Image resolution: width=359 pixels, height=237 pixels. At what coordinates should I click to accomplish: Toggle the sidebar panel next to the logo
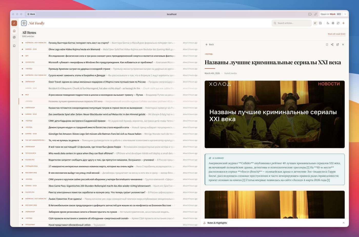click(24, 23)
